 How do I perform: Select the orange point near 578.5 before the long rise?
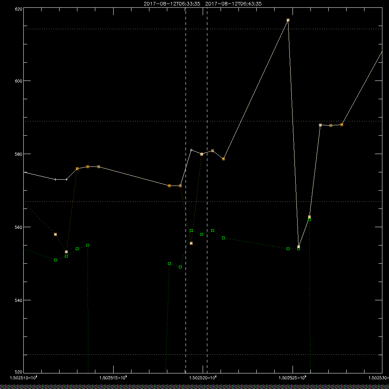(x=223, y=159)
